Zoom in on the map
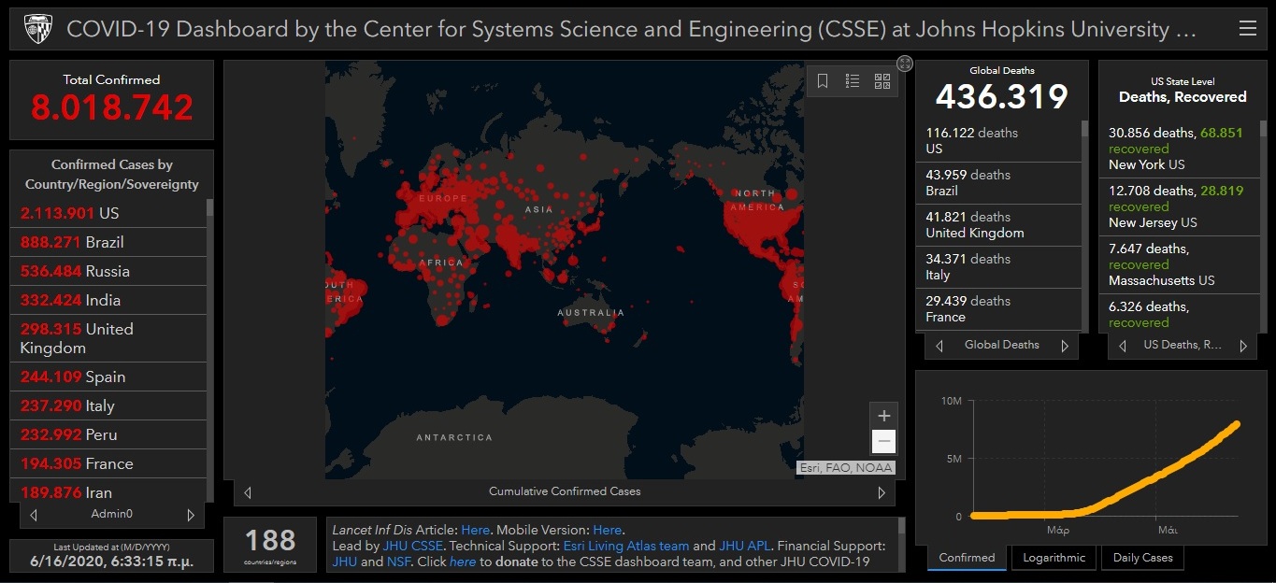This screenshot has width=1276, height=583. pos(883,416)
